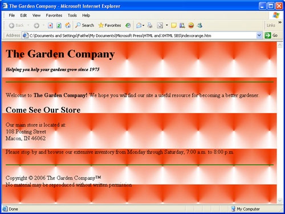Click the Messenger people icon
The height and width of the screenshot is (214, 285).
[x=199, y=25]
